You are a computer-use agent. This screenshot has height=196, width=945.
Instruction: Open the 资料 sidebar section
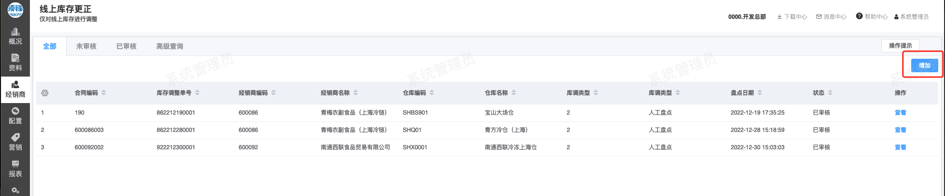[x=15, y=63]
